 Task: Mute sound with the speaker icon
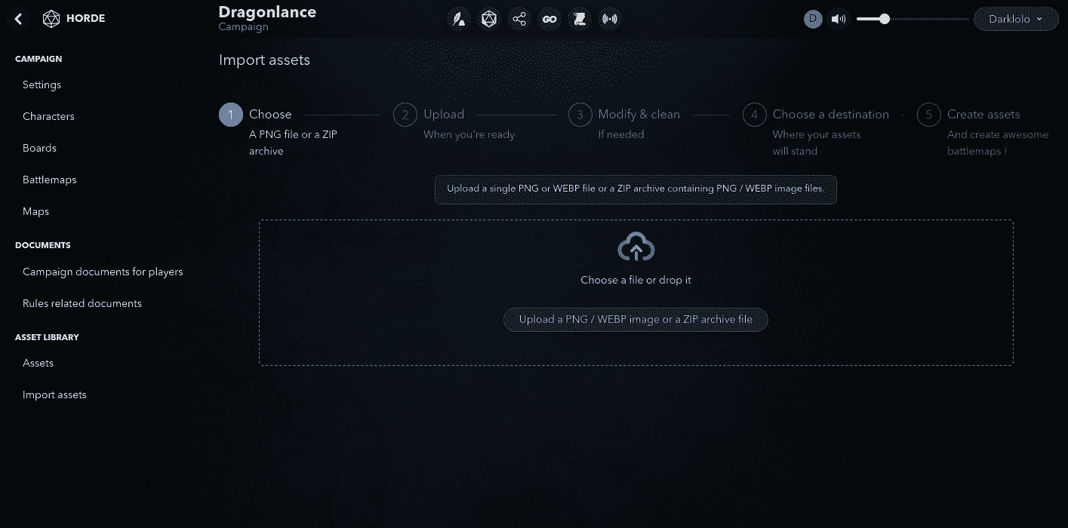(x=838, y=19)
